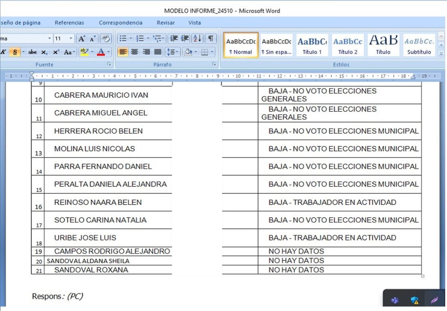Open the Referencias ribbon tab
The image size is (447, 311).
[69, 22]
